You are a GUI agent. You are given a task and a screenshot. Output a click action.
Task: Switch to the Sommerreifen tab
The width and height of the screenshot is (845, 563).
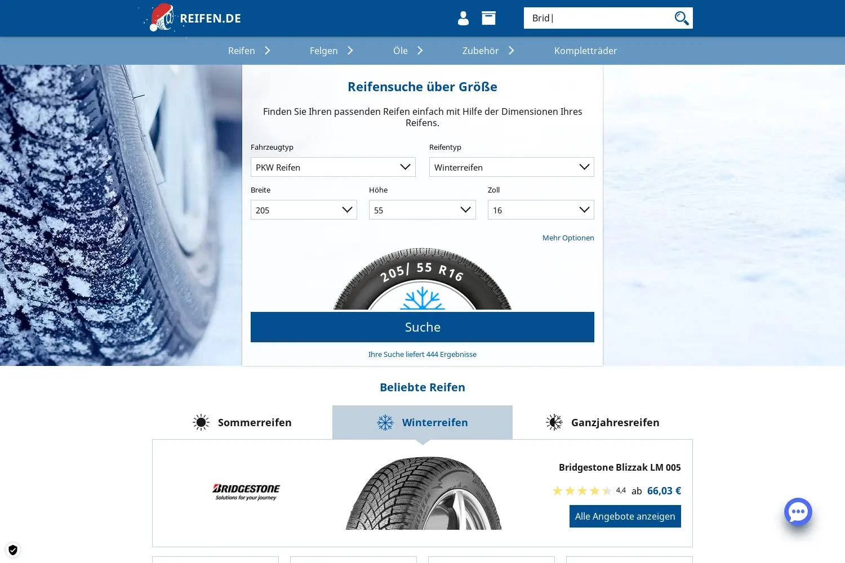tap(242, 422)
